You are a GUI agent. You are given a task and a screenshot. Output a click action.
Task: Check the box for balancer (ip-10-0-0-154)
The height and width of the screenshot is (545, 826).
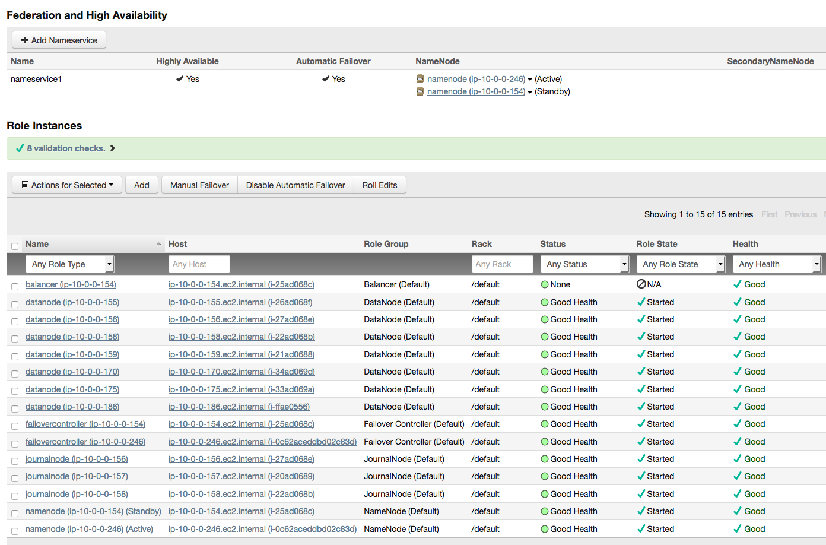pos(15,286)
